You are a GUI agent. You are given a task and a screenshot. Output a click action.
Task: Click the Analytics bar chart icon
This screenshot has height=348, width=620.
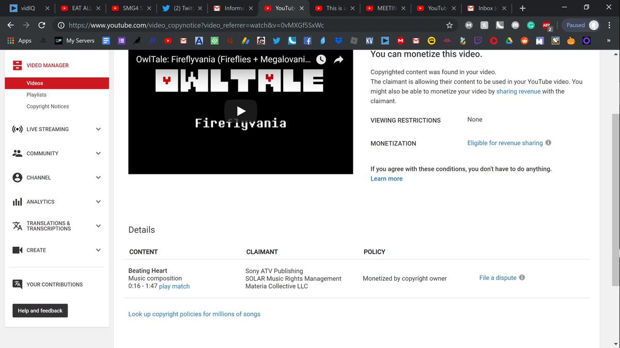click(17, 202)
